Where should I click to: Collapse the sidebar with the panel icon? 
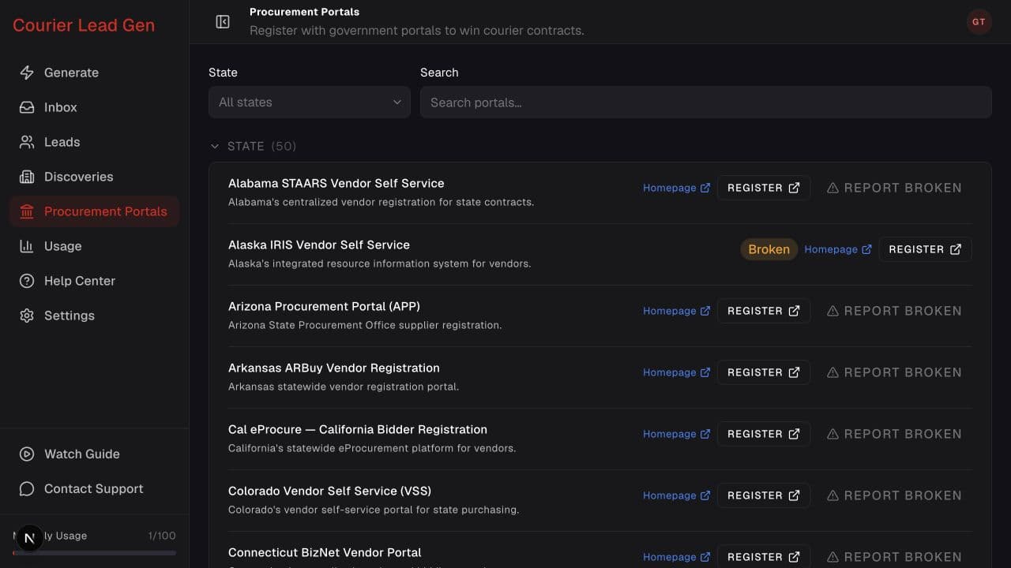coord(223,22)
